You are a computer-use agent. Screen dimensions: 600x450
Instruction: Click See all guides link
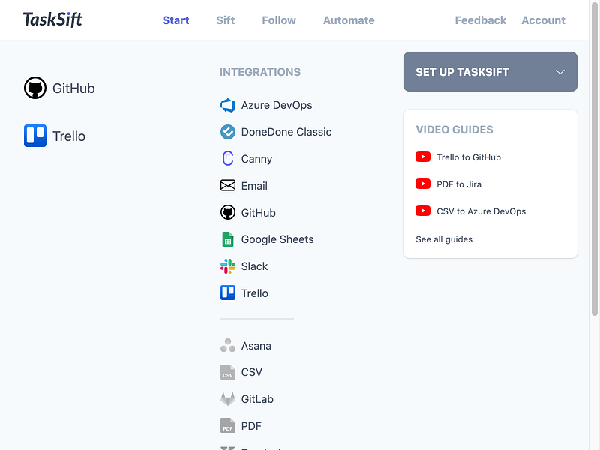(x=444, y=239)
